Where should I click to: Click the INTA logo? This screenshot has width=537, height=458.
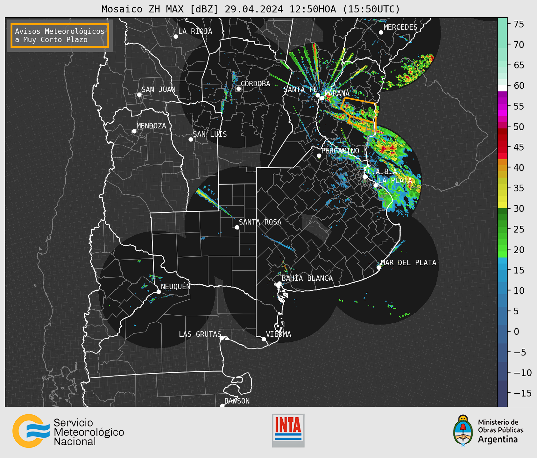click(288, 430)
